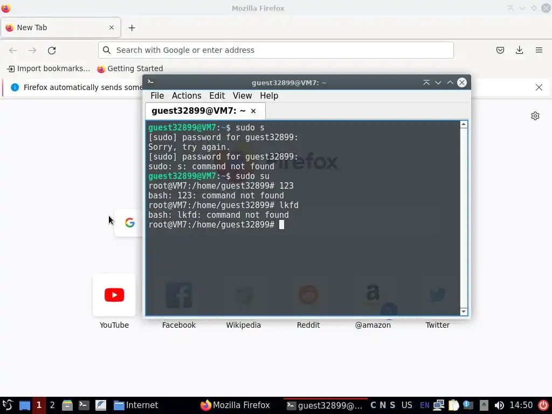This screenshot has width=552, height=414.
Task: Go back in Firefox
Action: click(x=13, y=50)
